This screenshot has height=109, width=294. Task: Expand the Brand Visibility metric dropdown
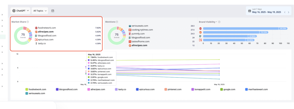tap(216, 22)
